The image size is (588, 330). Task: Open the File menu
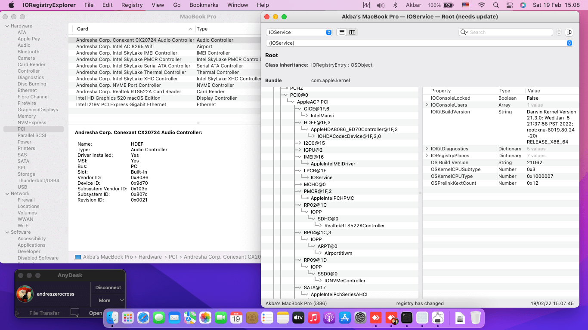pyautogui.click(x=89, y=5)
